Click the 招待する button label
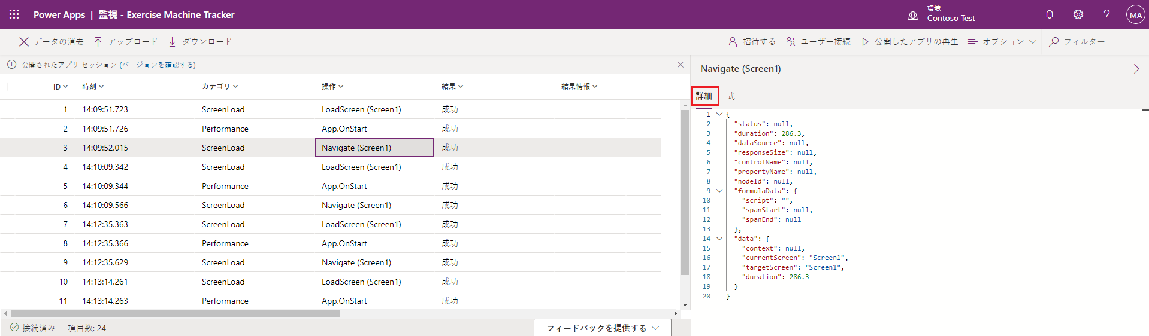1149x336 pixels. click(x=760, y=42)
